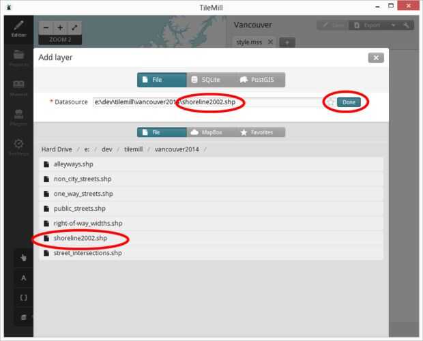Select public_streets.shp file
This screenshot has width=423, height=341.
pos(211,209)
